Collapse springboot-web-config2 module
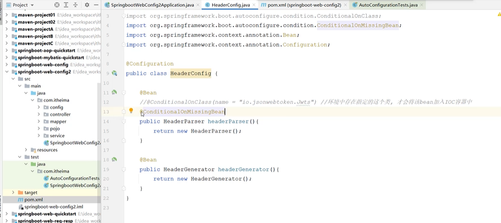501x223 pixels. pos(7,72)
